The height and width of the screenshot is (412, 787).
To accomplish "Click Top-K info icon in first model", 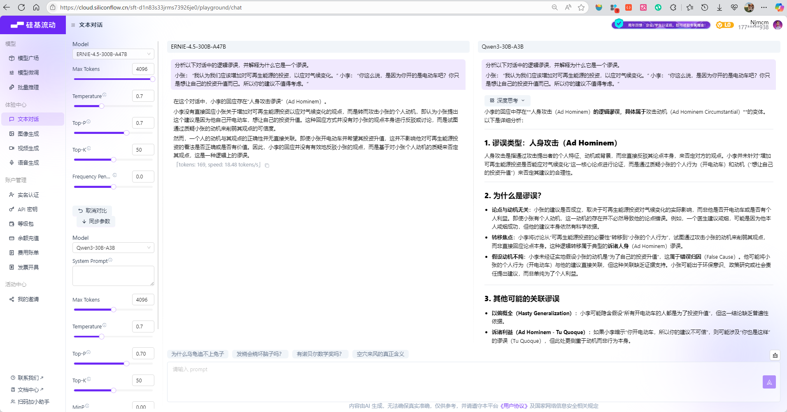I will pos(89,148).
